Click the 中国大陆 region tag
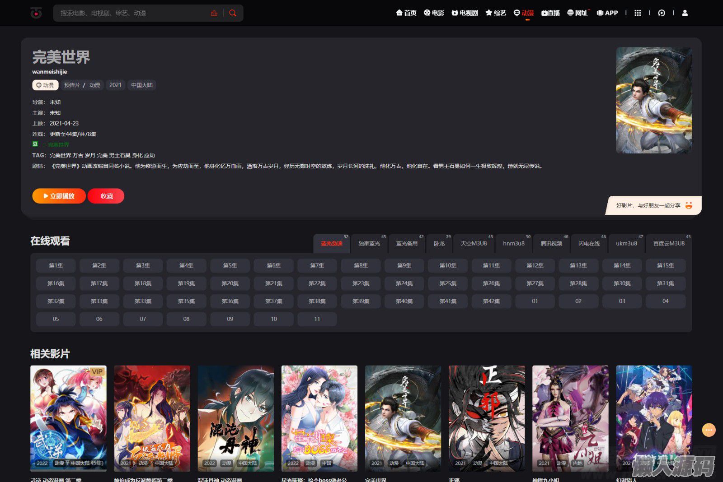Screen dimensions: 723x482 coord(142,85)
